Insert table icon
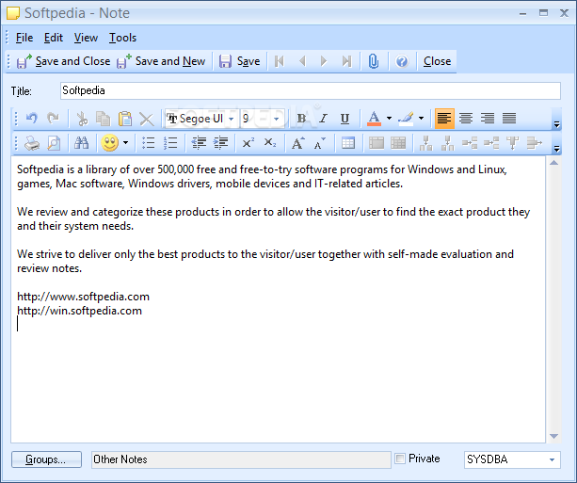577x483 pixels. [348, 143]
